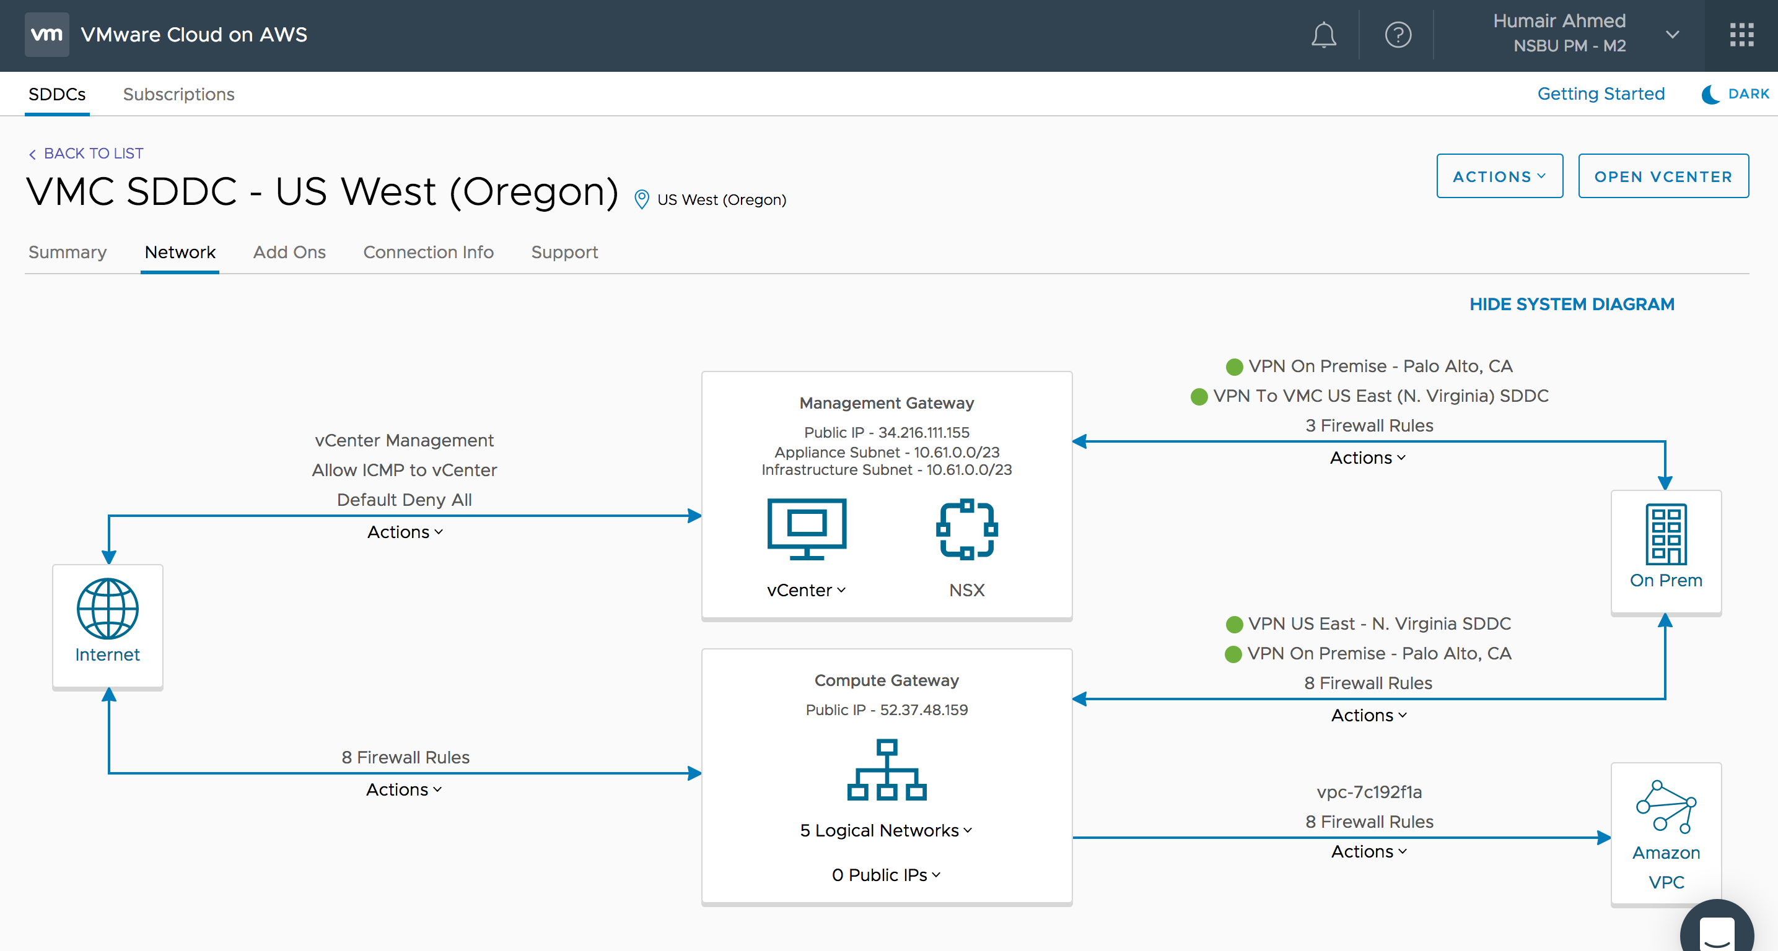Click the logical networks topology icon
1778x951 pixels.
click(887, 770)
